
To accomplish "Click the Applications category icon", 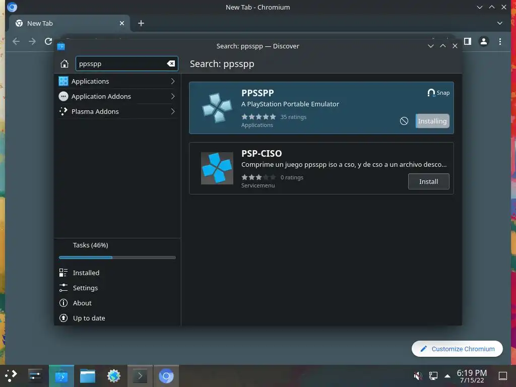I will (63, 81).
